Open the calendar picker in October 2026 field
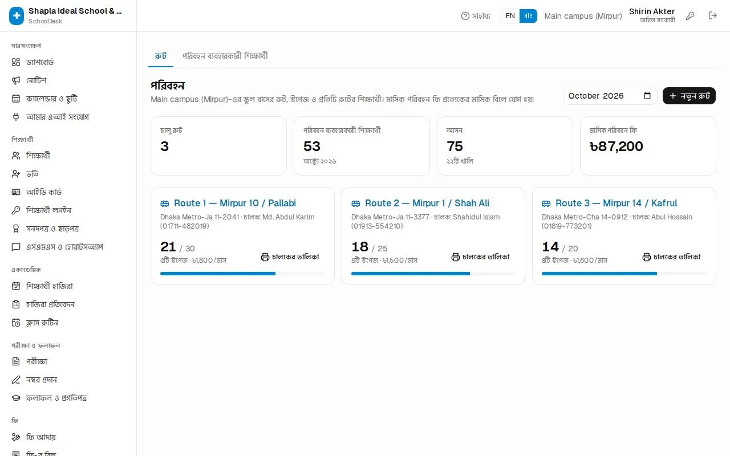This screenshot has height=456, width=730. coord(647,96)
